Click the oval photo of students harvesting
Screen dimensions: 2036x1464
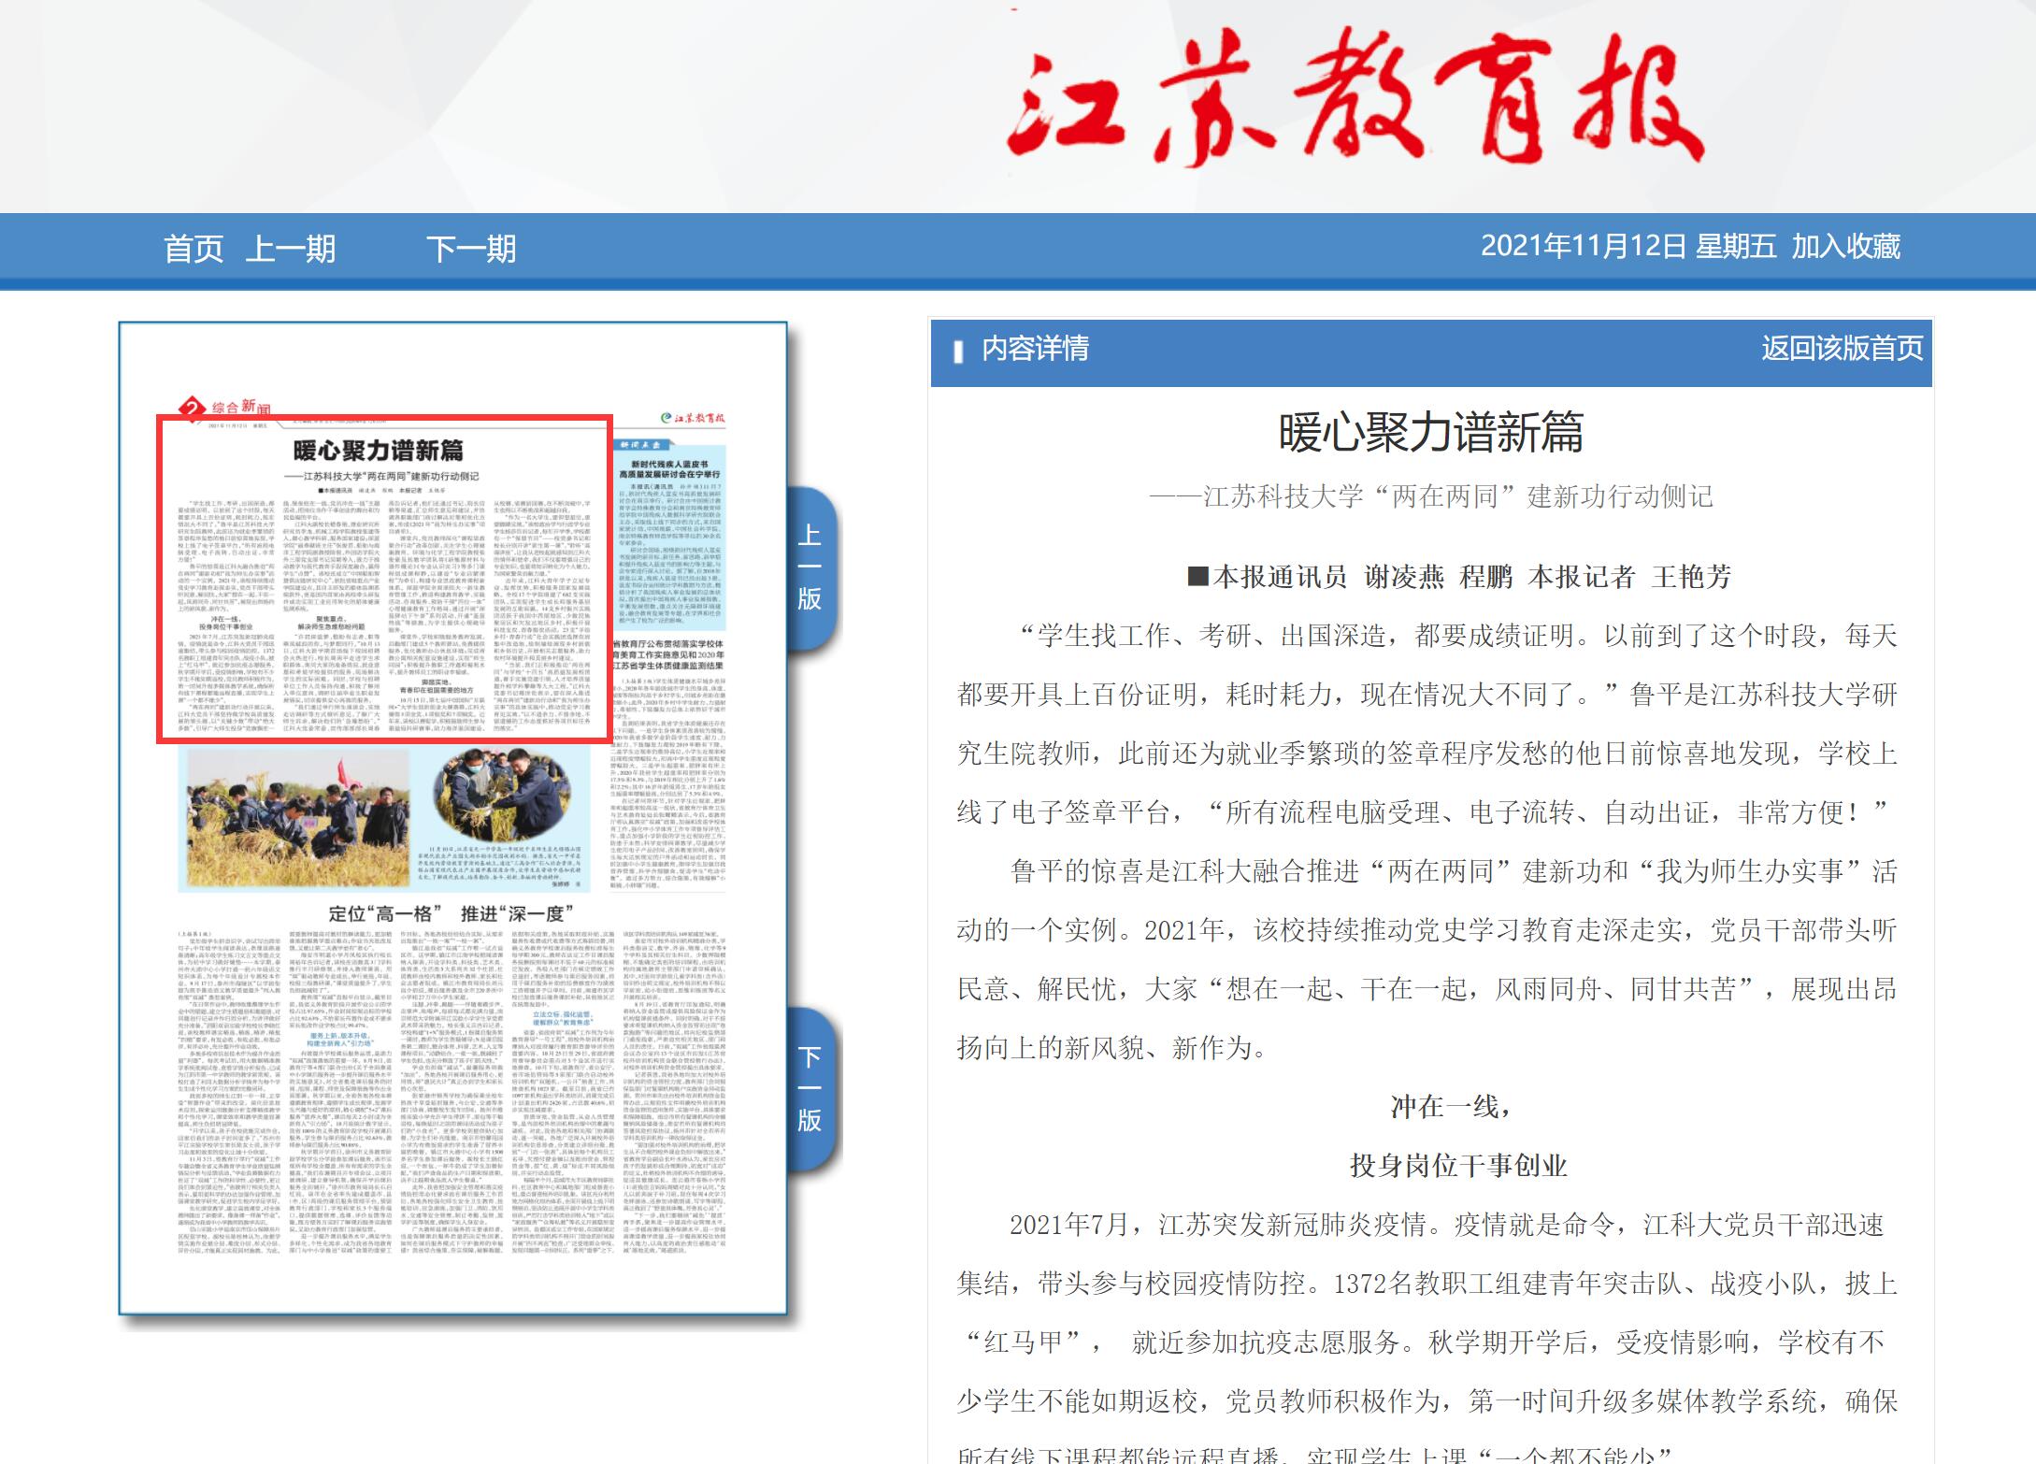tap(501, 793)
